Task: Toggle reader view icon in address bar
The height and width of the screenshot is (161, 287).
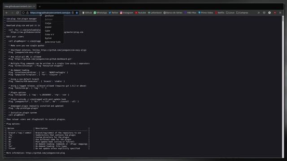Action: coord(73,13)
